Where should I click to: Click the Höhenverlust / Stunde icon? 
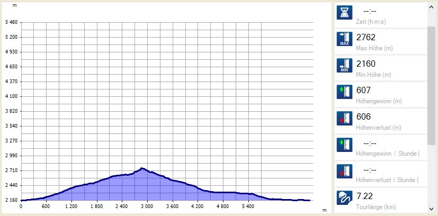coord(344,171)
